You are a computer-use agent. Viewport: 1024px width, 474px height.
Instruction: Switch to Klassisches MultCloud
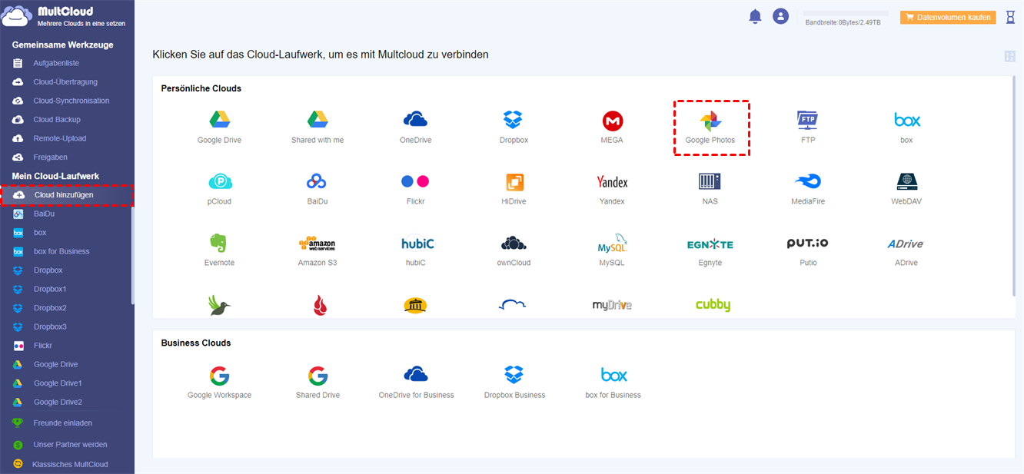click(x=70, y=464)
